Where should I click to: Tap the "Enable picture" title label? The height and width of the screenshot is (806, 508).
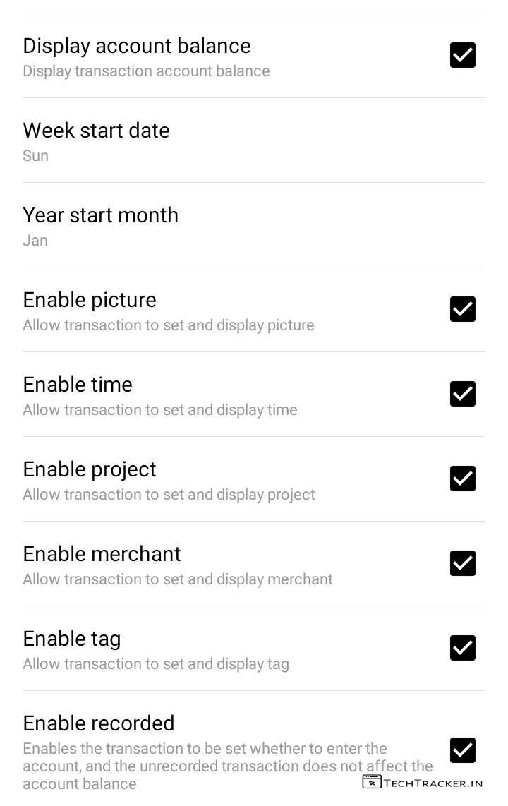[x=90, y=300]
